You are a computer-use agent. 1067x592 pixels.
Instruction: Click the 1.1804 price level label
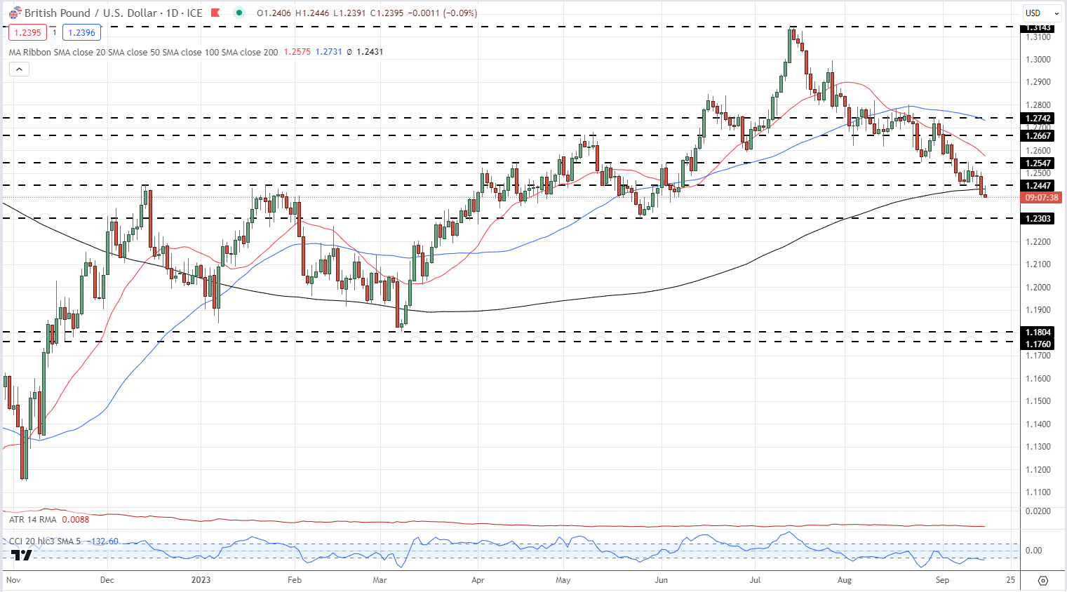(1038, 332)
